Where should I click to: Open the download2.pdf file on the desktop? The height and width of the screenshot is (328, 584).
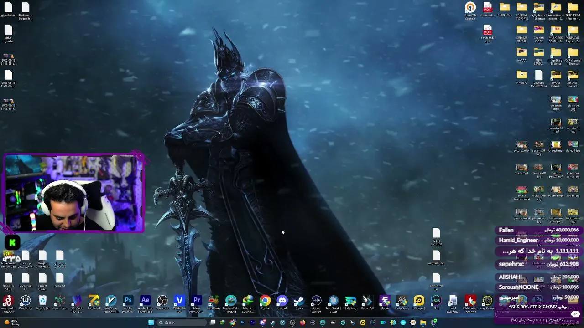pos(487,34)
